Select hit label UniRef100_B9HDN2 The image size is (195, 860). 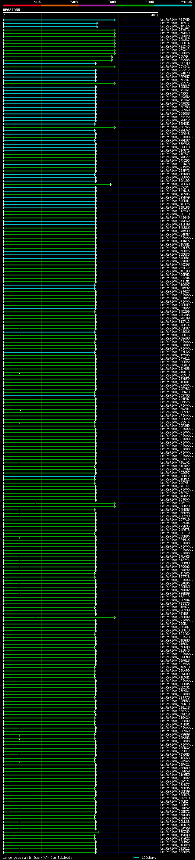tap(175, 124)
